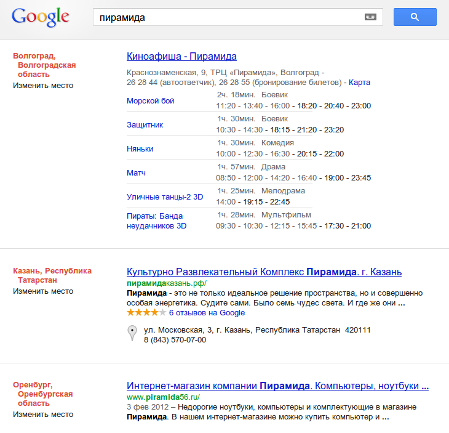This screenshot has height=433, width=449.
Task: Open Интернет-магазин компании Пирамида result
Action: 277,386
